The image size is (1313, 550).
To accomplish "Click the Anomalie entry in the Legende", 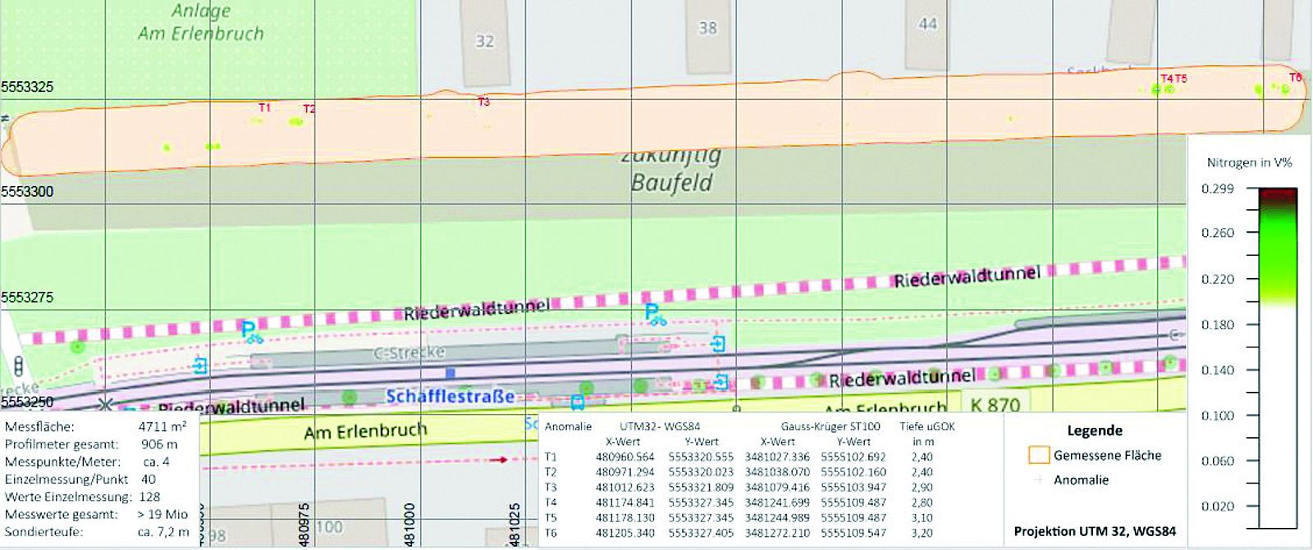I will (x=1081, y=480).
